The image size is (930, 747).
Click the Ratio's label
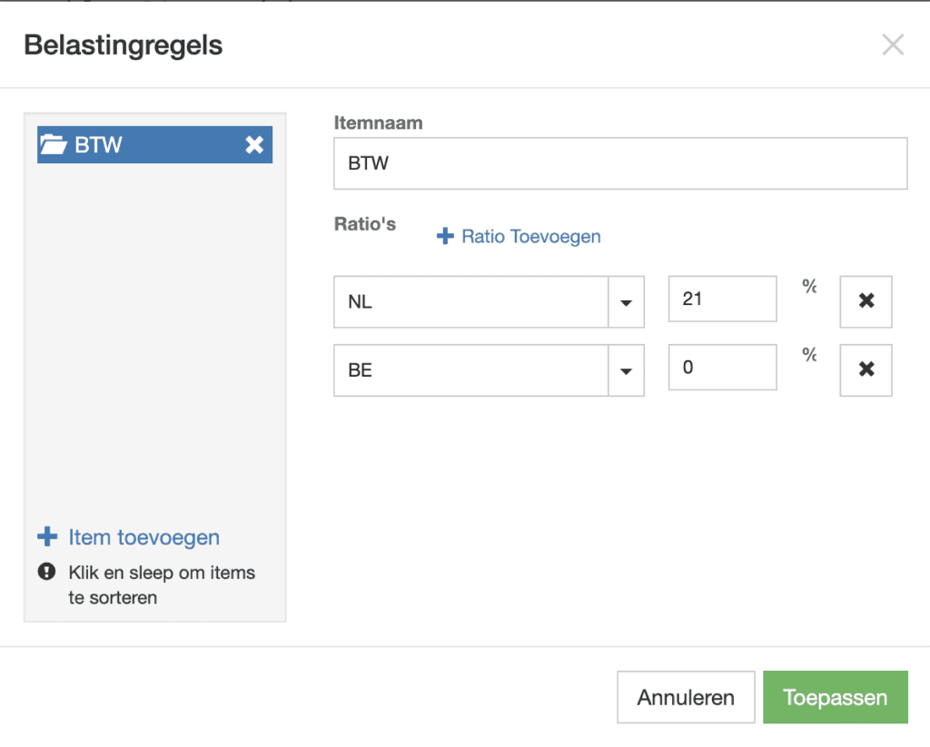(x=365, y=224)
